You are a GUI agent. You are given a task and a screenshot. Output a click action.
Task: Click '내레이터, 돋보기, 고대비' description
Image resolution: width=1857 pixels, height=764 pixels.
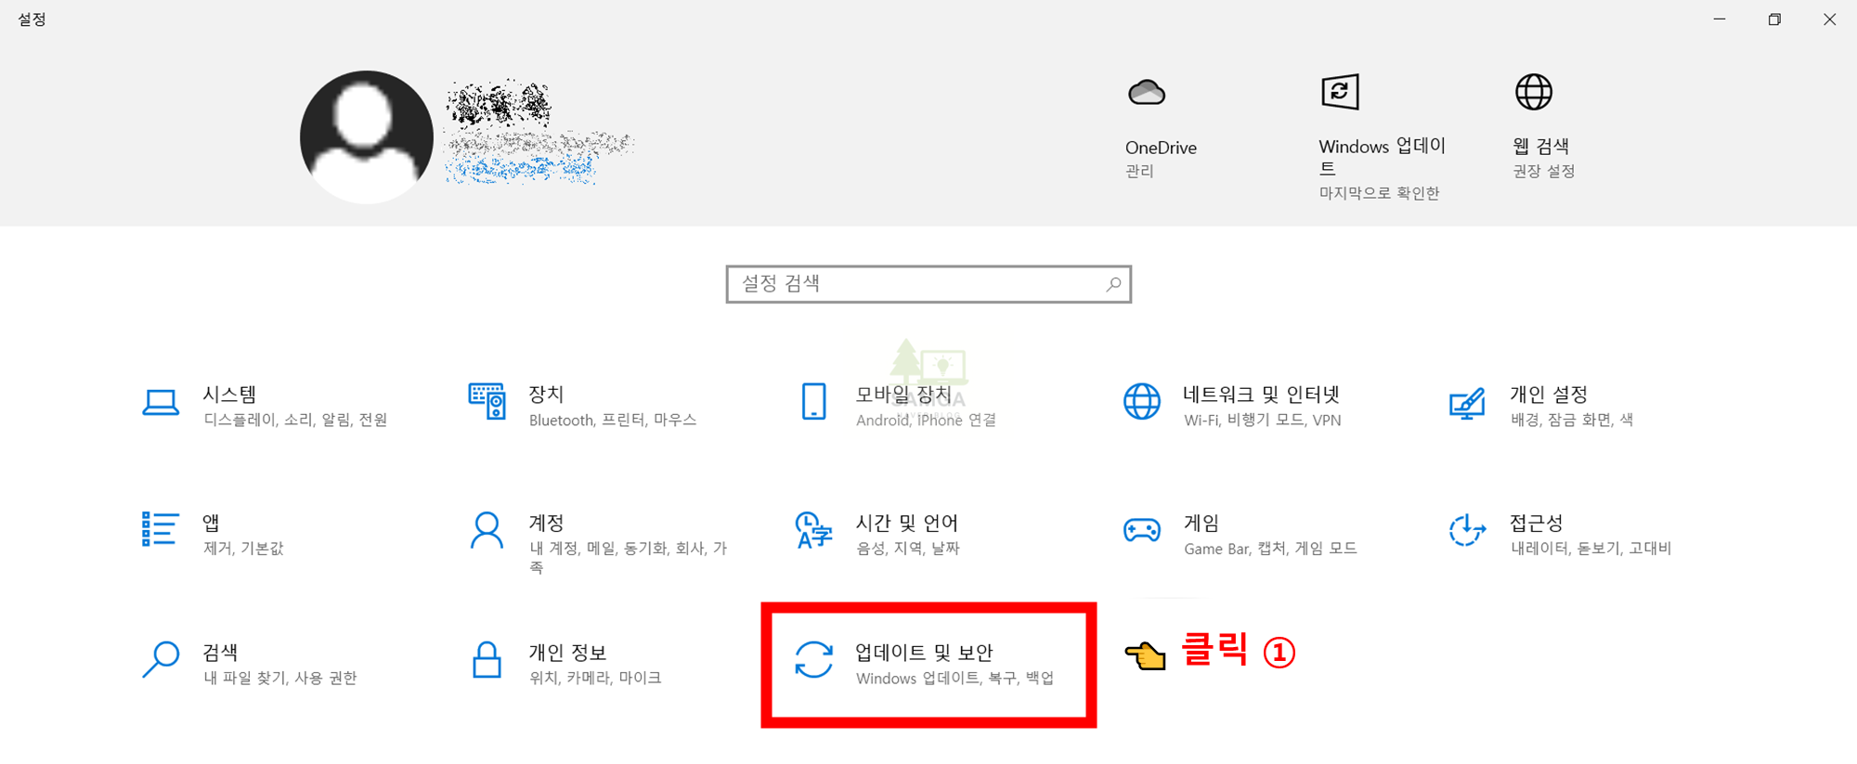coord(1591,548)
